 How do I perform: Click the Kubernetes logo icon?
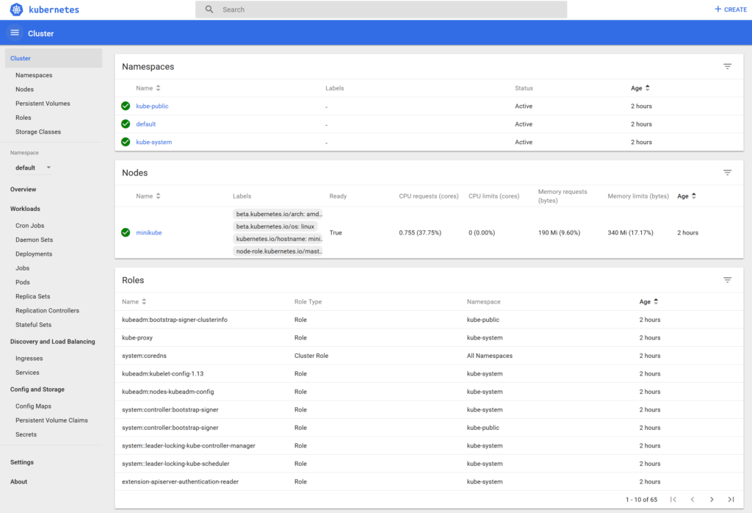click(x=16, y=10)
